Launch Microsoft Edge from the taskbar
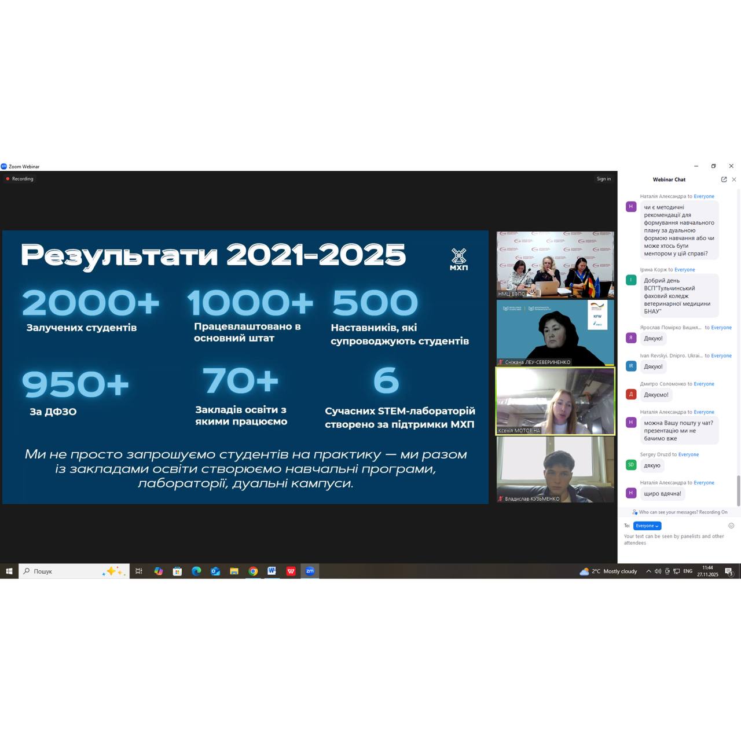Image resolution: width=741 pixels, height=741 pixels. pyautogui.click(x=196, y=571)
